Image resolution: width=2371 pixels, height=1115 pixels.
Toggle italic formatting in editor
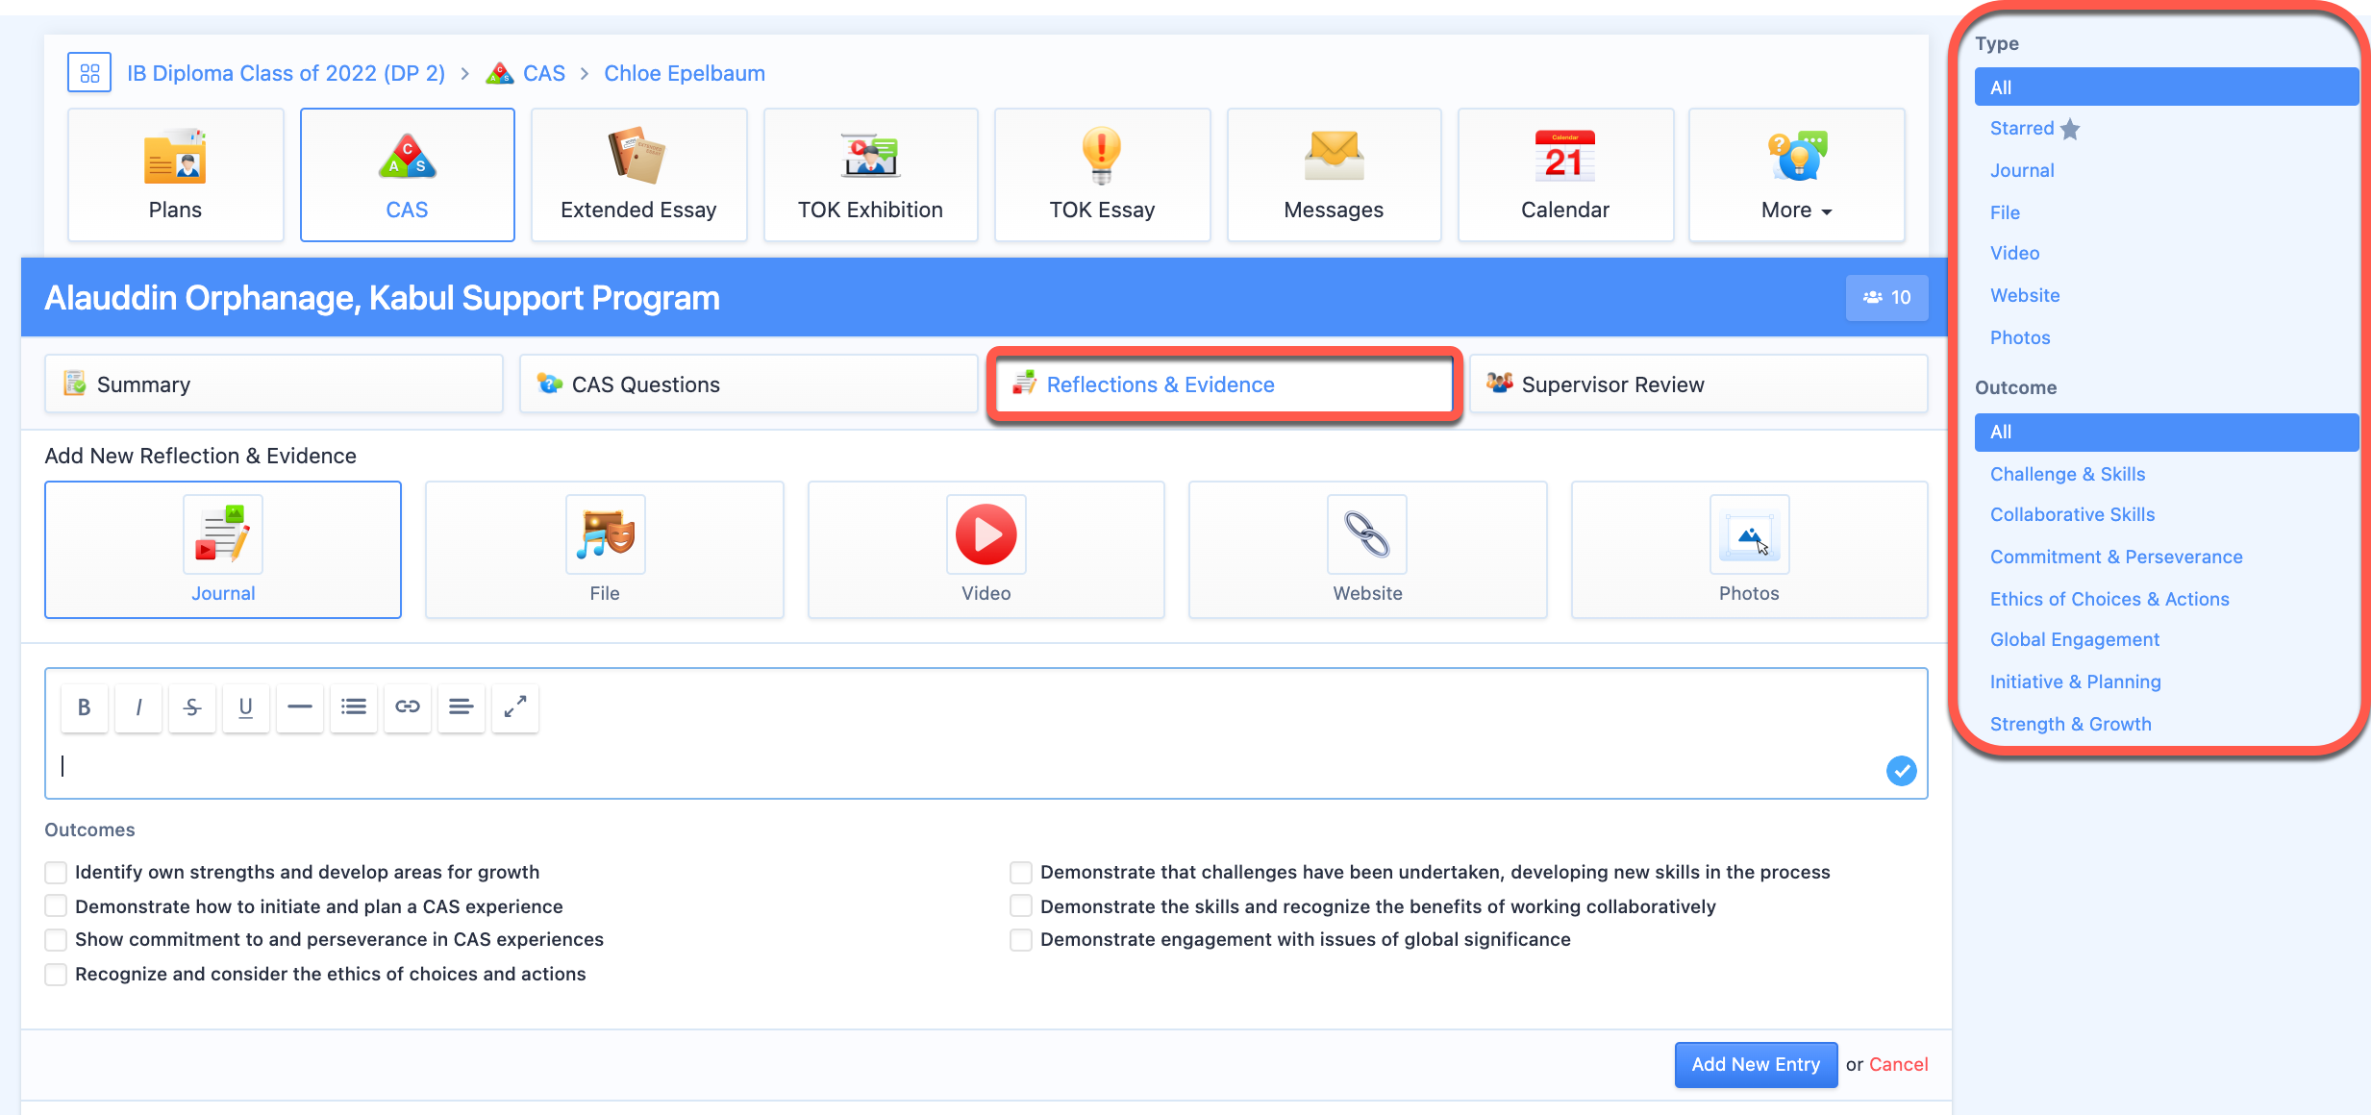click(138, 707)
